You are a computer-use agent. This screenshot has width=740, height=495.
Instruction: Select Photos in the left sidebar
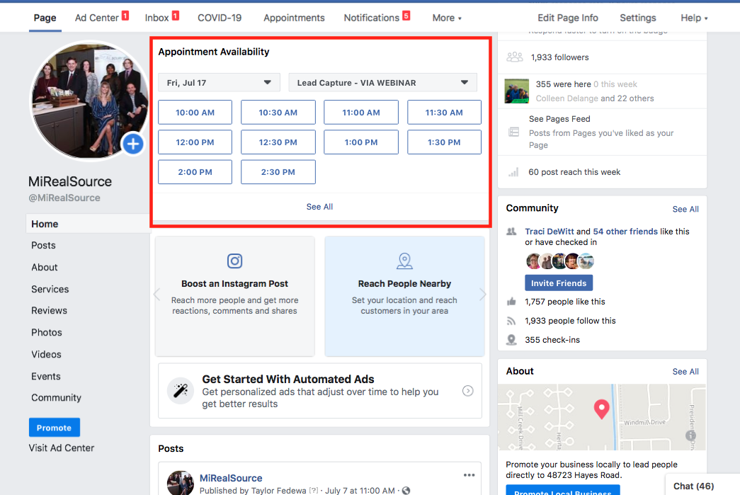point(47,332)
